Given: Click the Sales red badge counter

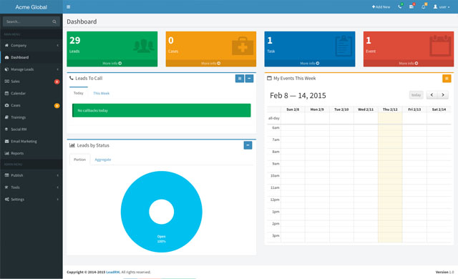Looking at the screenshot, I should click(57, 82).
